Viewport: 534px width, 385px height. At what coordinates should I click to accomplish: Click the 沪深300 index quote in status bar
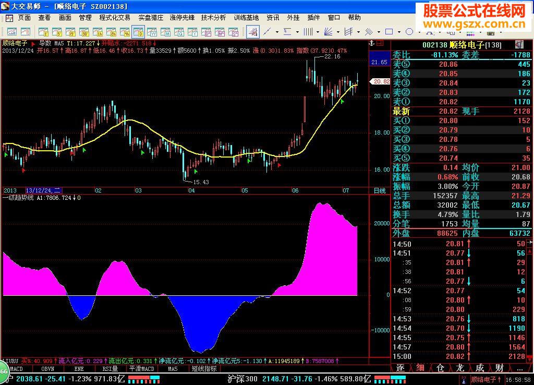tap(242, 378)
